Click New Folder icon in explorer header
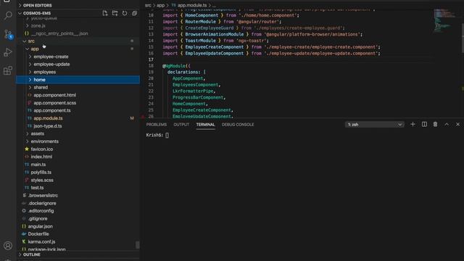 pos(115,13)
